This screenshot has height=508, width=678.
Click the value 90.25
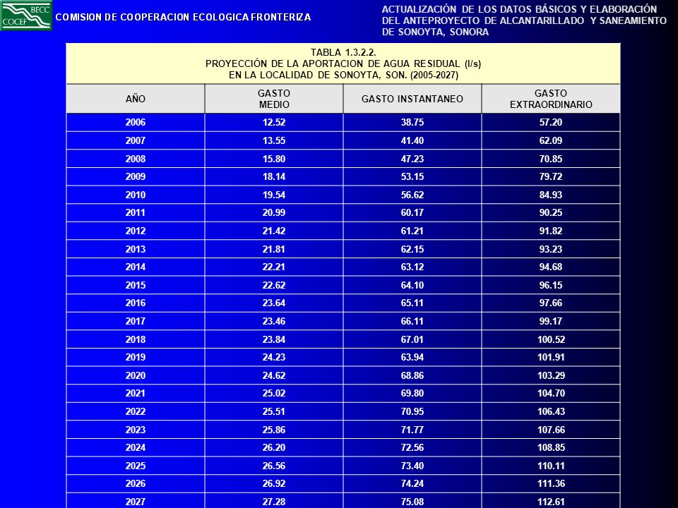tap(551, 212)
